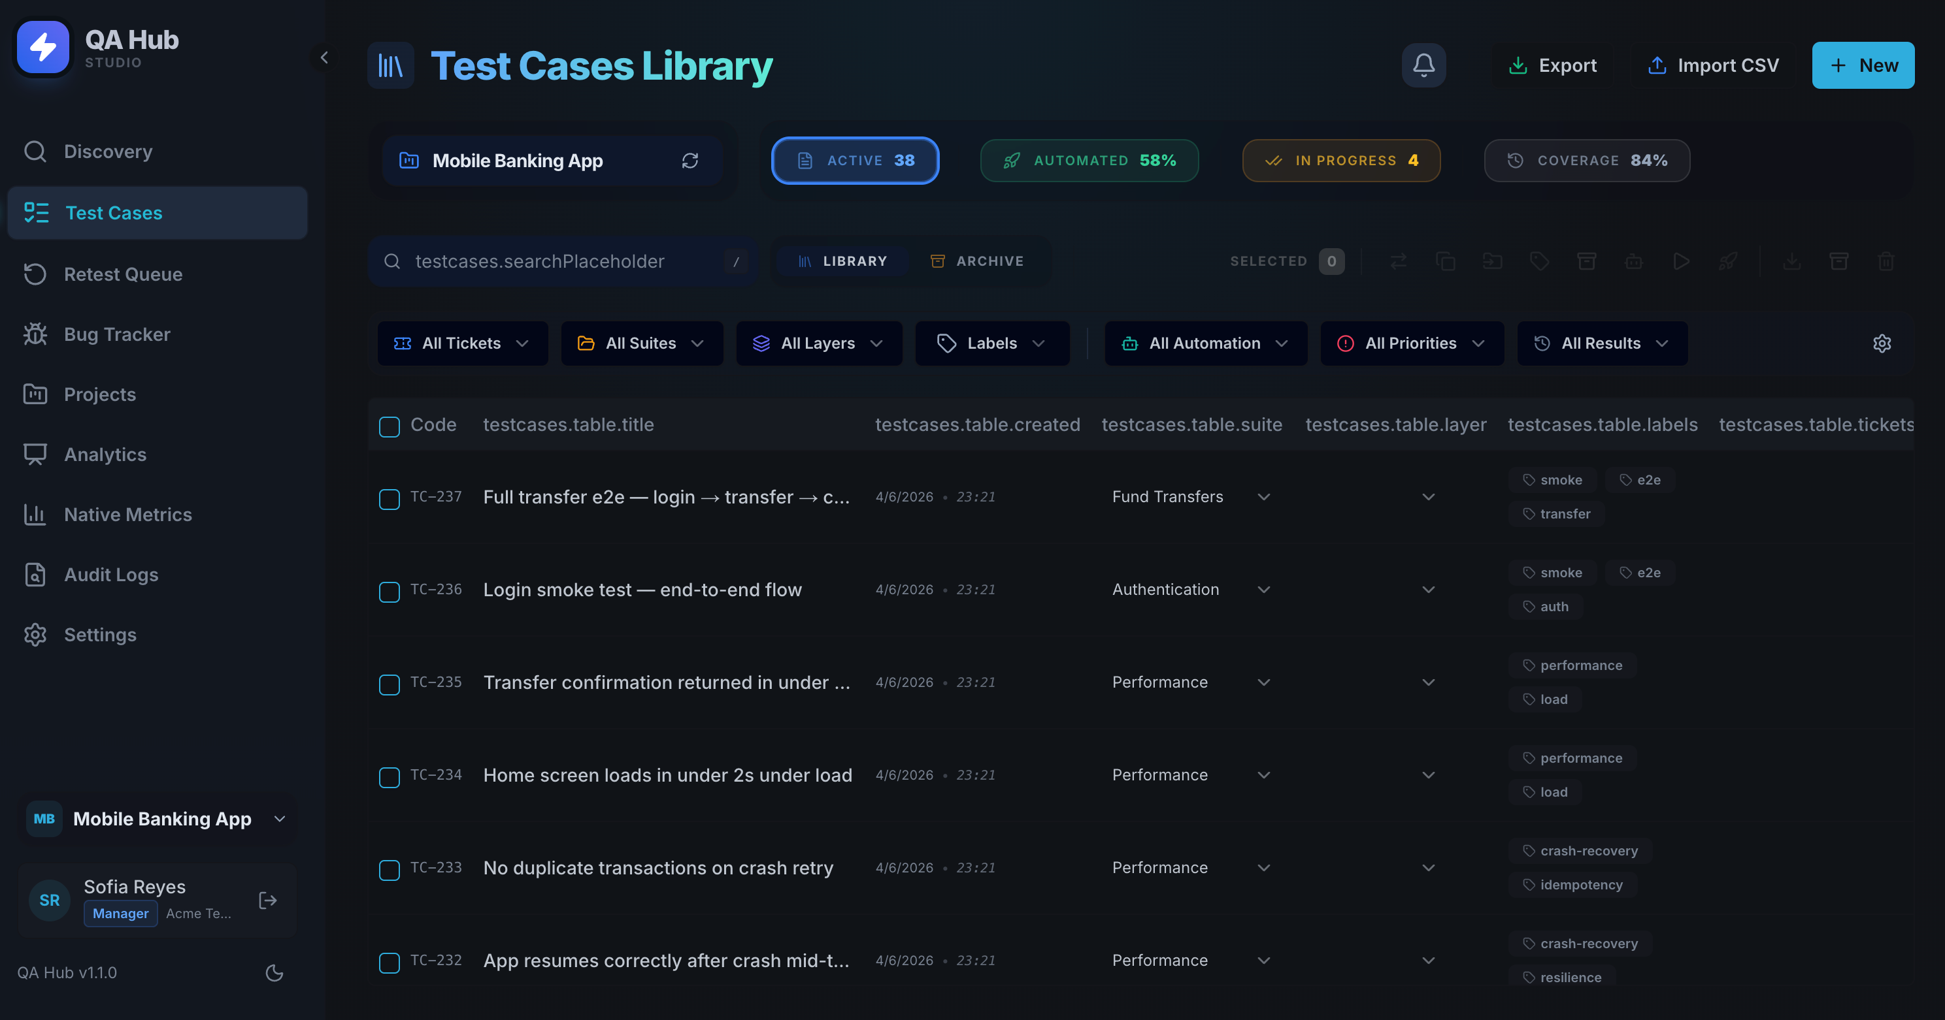Click the 'idempotency' label on TC-233
1945x1020 pixels.
coord(1572,885)
